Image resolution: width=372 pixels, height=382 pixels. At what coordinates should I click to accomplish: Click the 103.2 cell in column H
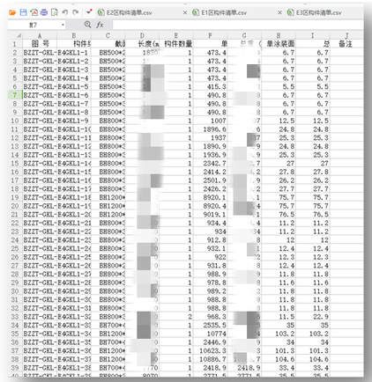click(x=279, y=334)
